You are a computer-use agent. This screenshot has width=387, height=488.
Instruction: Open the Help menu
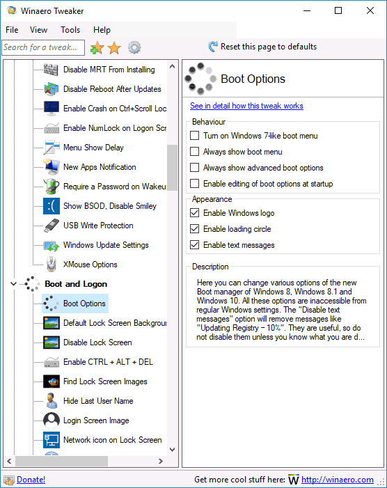(x=102, y=30)
